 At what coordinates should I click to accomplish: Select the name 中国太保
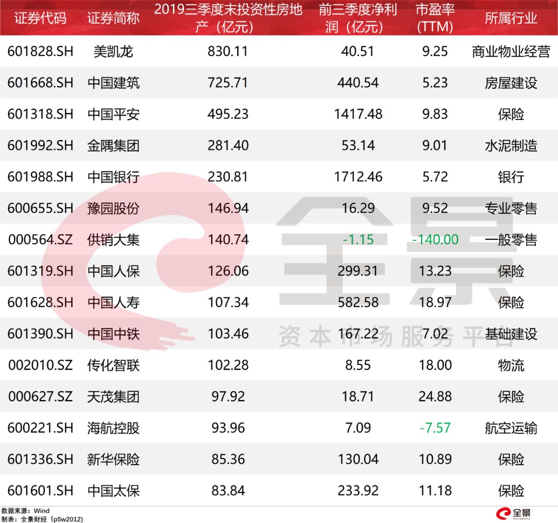113,491
